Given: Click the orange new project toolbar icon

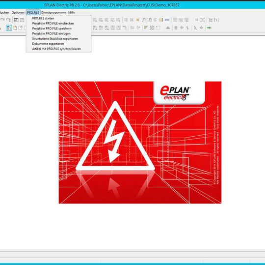Looking at the screenshot, I should point(15,28).
